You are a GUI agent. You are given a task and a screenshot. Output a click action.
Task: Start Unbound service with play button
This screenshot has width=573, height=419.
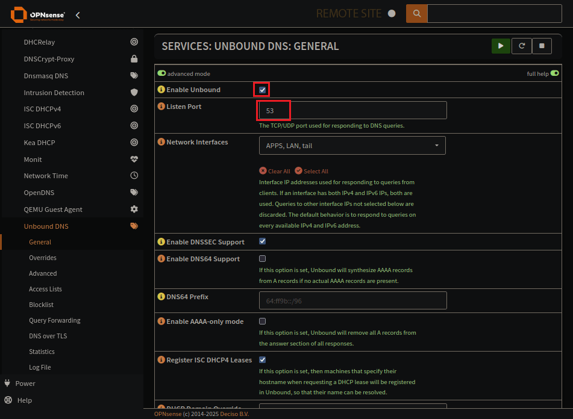(501, 46)
